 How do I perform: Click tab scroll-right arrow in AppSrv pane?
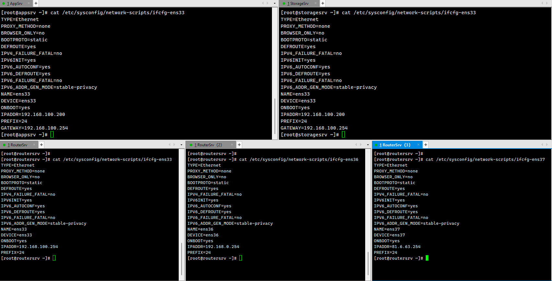click(x=268, y=3)
